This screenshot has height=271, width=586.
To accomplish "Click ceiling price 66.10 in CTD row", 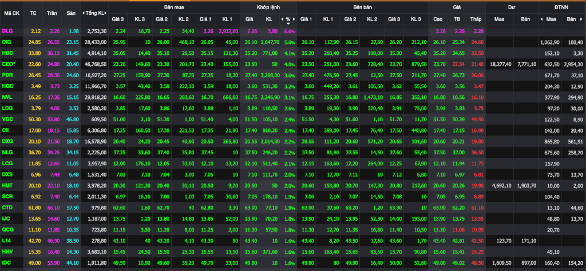I will tap(53, 208).
